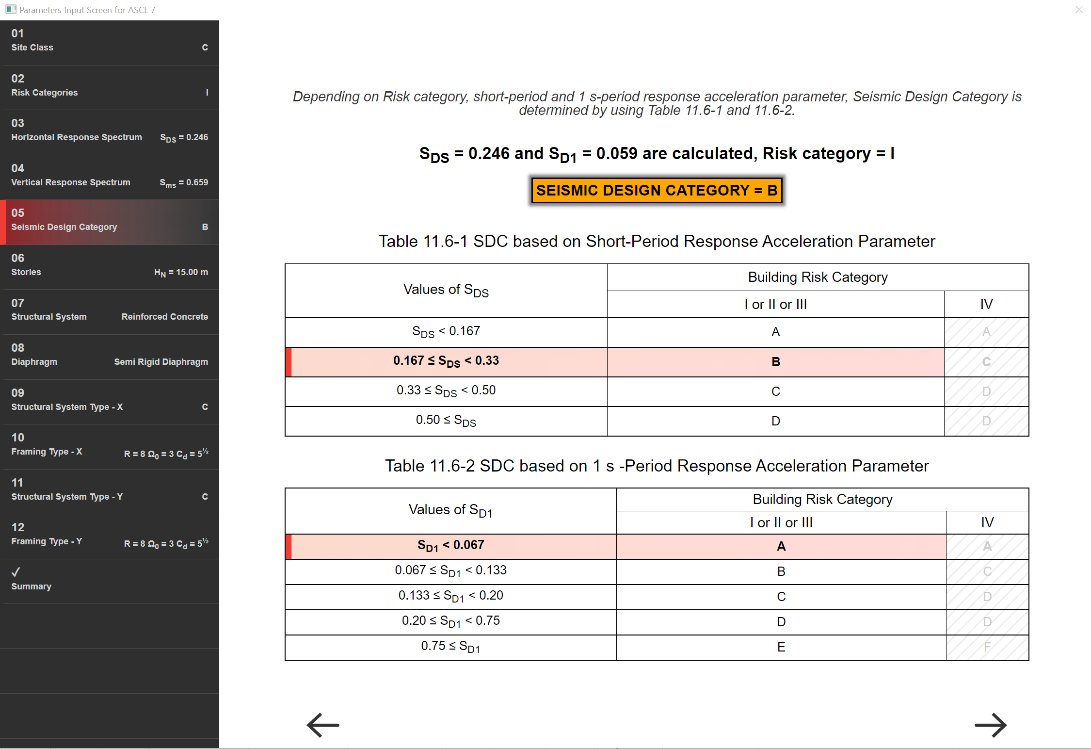Select Structural System Type - X step
The height and width of the screenshot is (749, 1091).
tap(110, 400)
